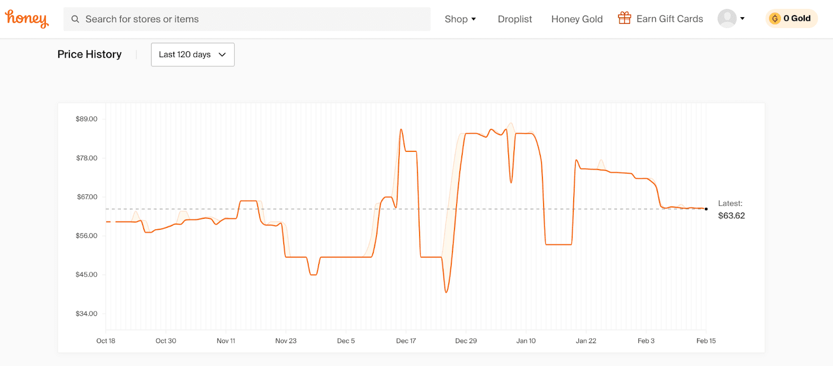Click the $67.00 axis label
The width and height of the screenshot is (833, 366).
click(87, 197)
